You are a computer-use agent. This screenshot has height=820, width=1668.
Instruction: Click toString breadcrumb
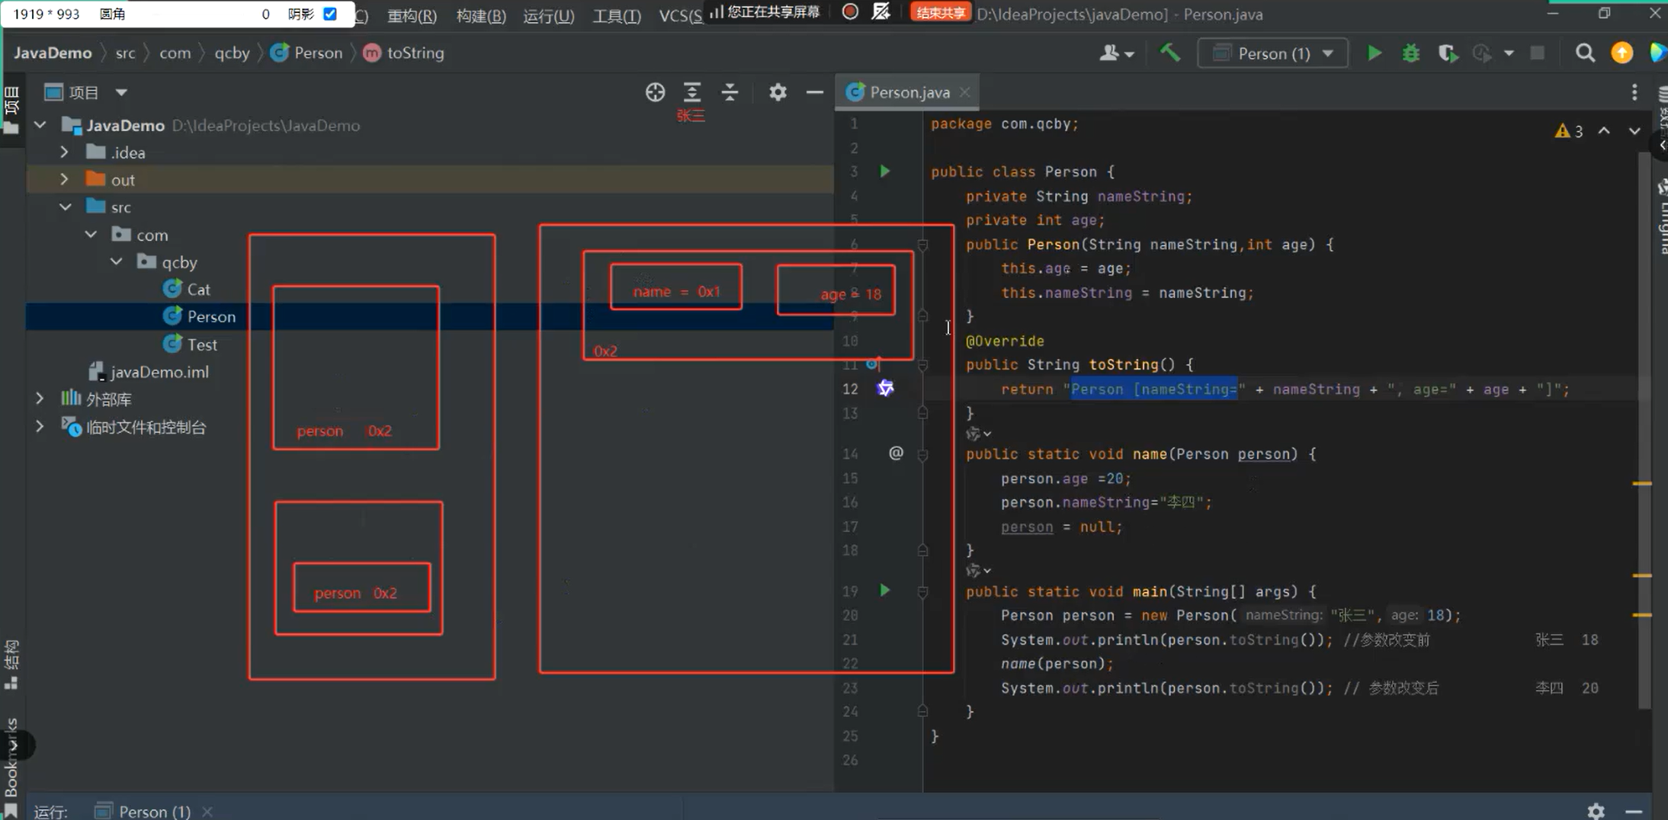pos(405,53)
